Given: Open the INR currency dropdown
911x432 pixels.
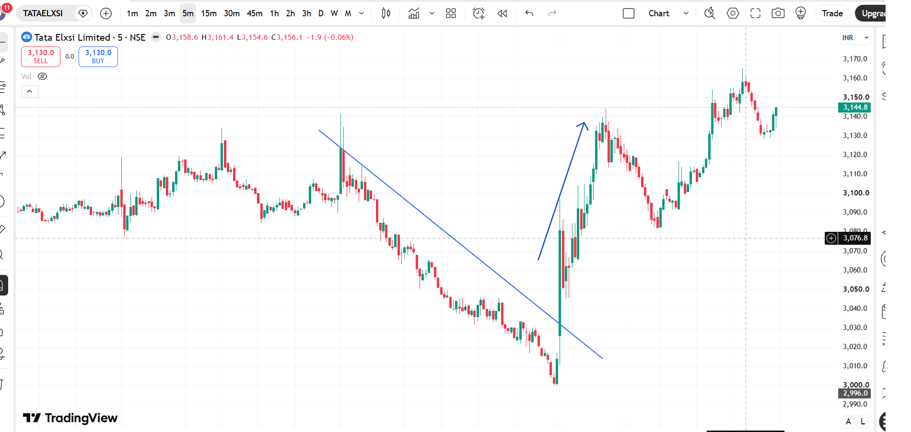Looking at the screenshot, I should (855, 37).
